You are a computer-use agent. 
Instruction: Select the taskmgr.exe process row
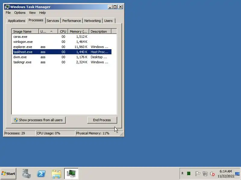(62, 62)
